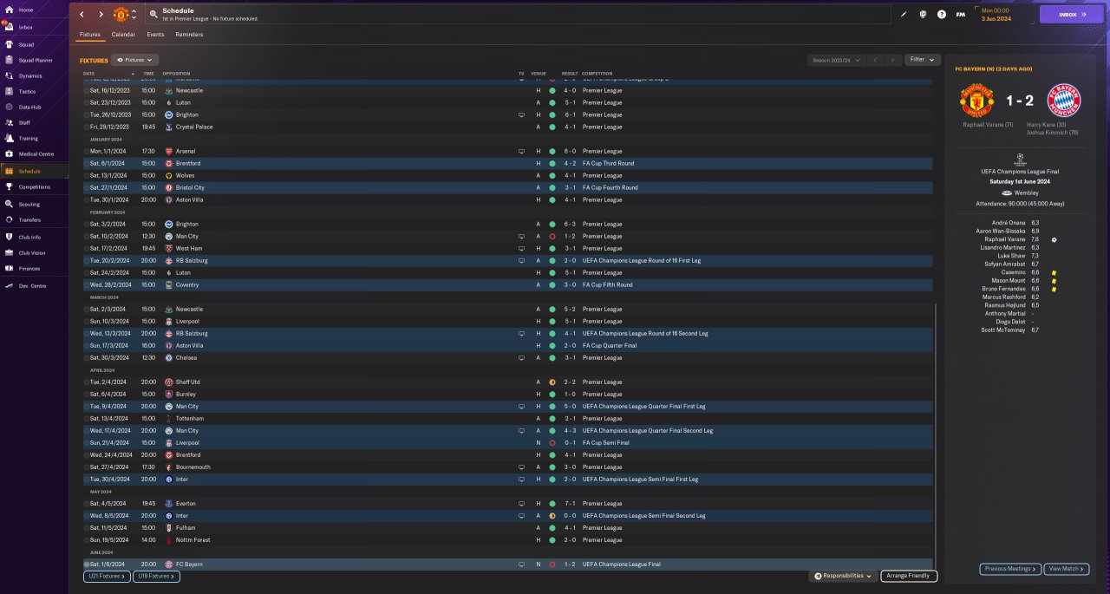Image resolution: width=1110 pixels, height=594 pixels.
Task: Open the Tactics board icon
Action: [9, 91]
